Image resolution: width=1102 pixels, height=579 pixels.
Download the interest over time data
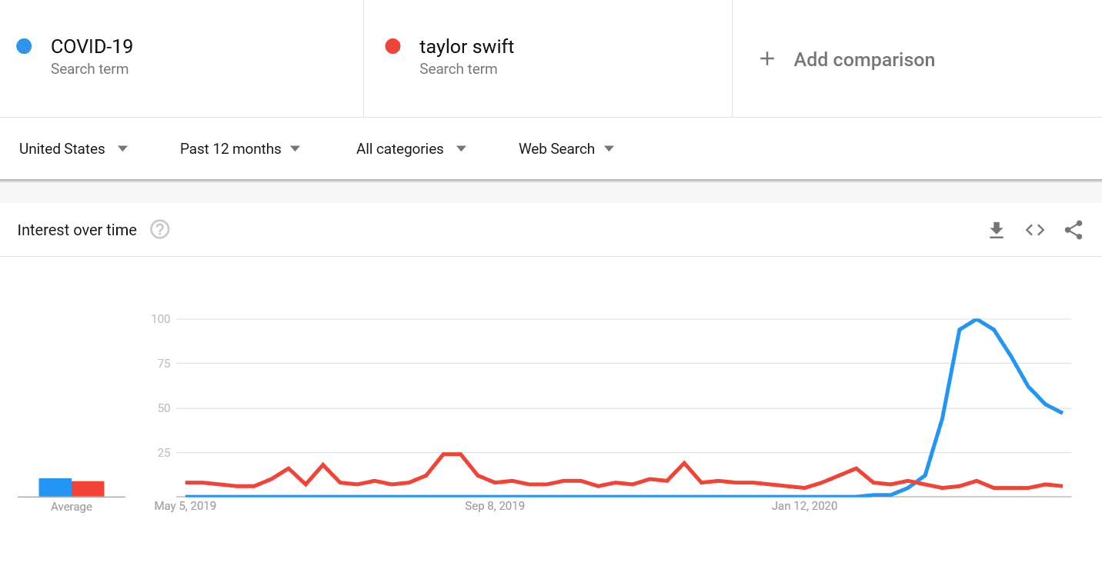(x=997, y=230)
